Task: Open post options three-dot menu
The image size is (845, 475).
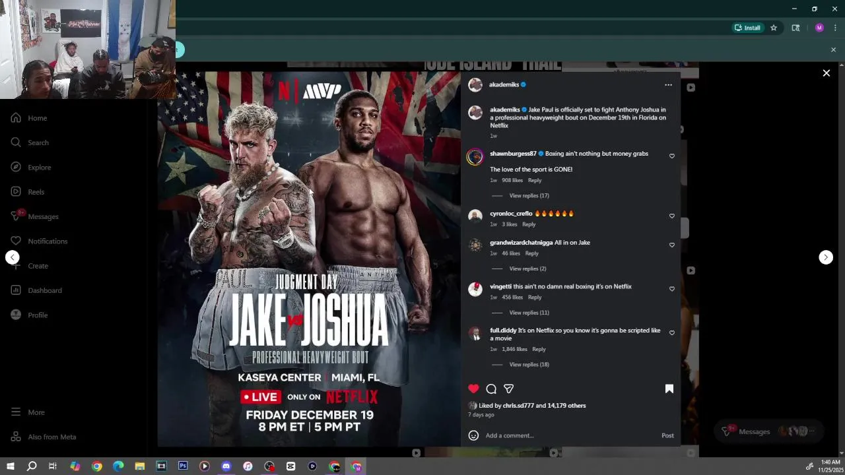Action: coord(668,85)
